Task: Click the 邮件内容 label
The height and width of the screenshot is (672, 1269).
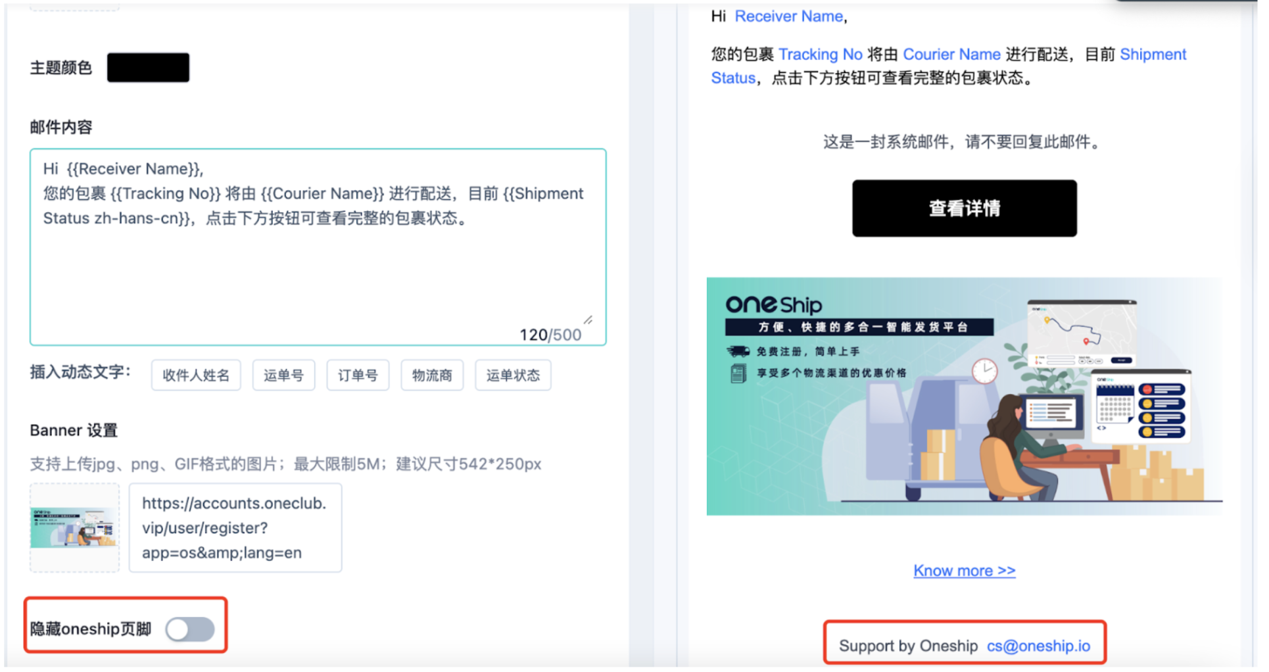Action: tap(61, 127)
